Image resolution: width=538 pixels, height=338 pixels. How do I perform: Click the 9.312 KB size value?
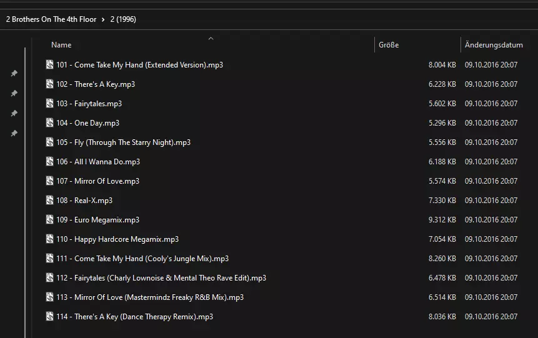(442, 220)
